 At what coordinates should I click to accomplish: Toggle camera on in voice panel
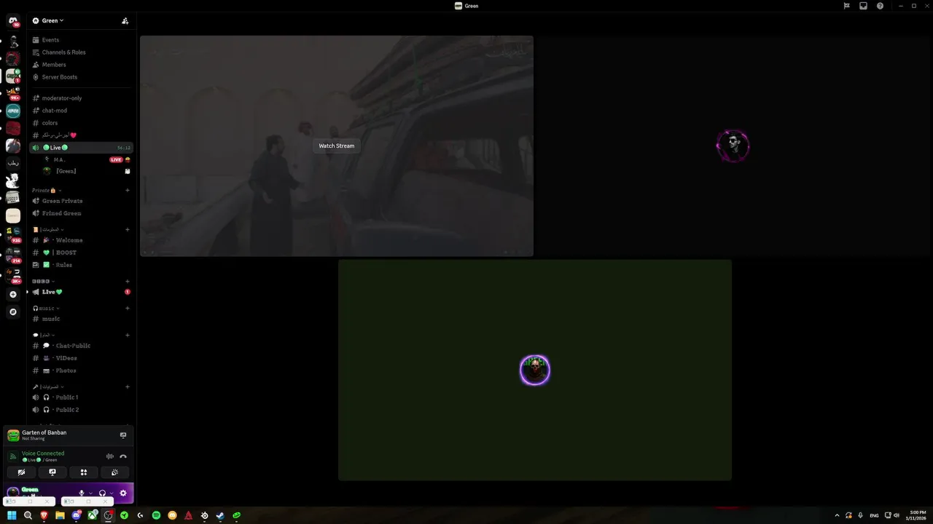click(x=21, y=472)
